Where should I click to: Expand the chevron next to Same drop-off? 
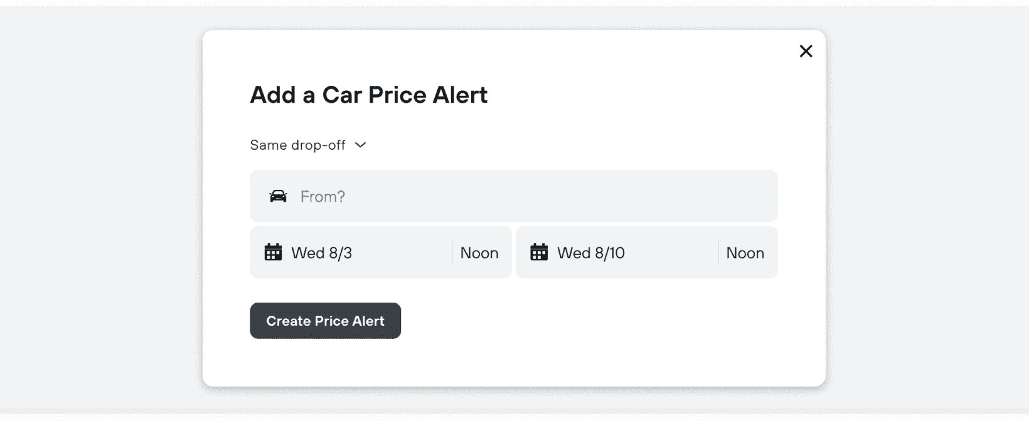point(360,145)
